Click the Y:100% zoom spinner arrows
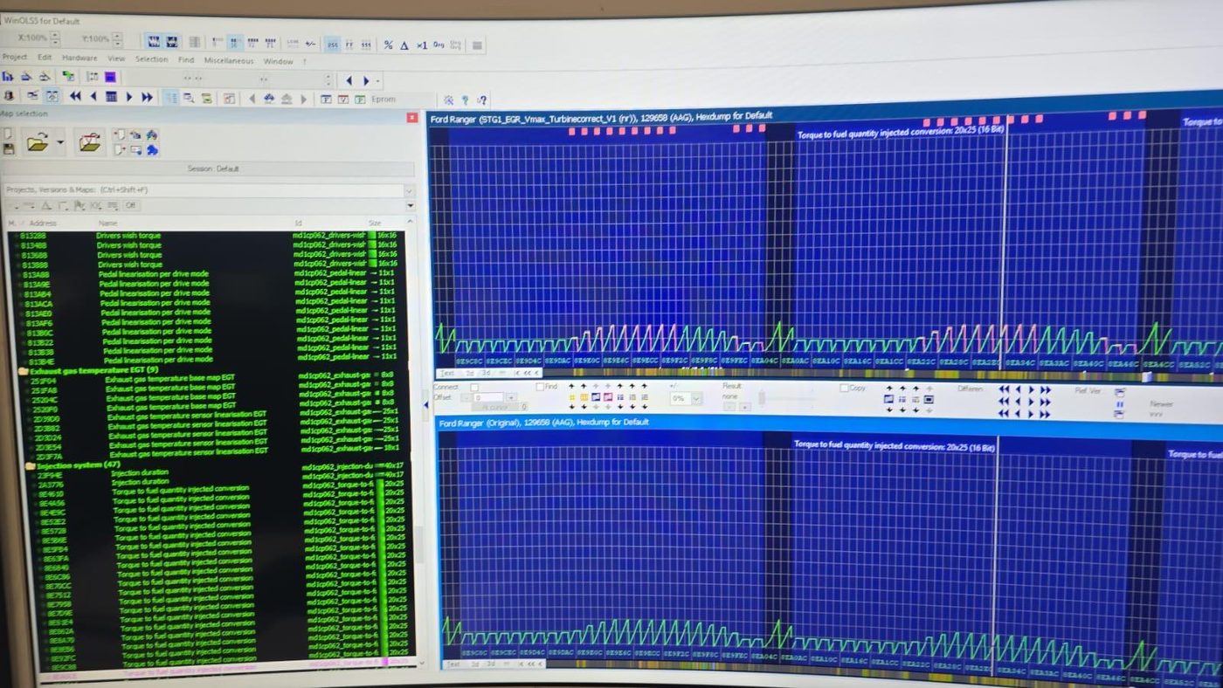Viewport: 1223px width, 688px height. (x=117, y=39)
